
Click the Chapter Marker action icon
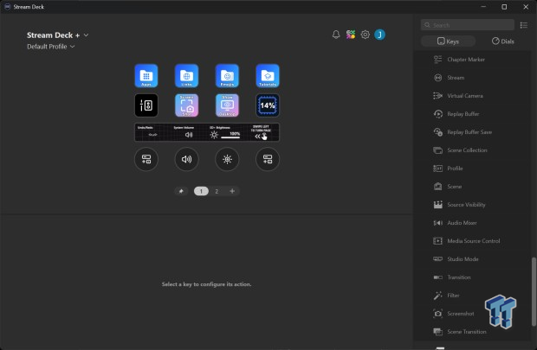437,60
